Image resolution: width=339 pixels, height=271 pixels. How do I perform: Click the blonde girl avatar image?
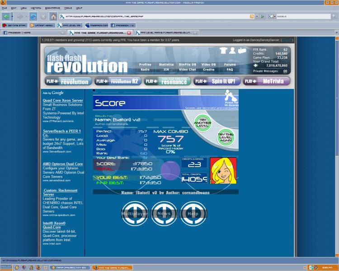click(x=223, y=171)
